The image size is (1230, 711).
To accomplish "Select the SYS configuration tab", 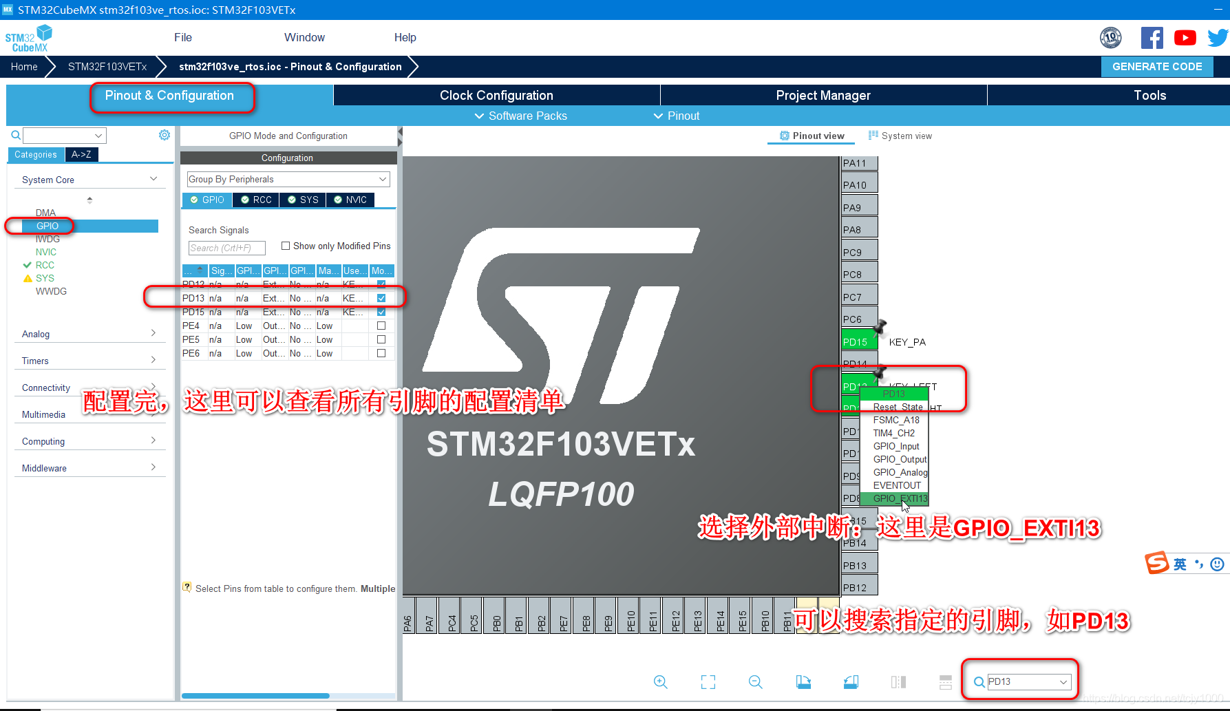I will pyautogui.click(x=303, y=200).
